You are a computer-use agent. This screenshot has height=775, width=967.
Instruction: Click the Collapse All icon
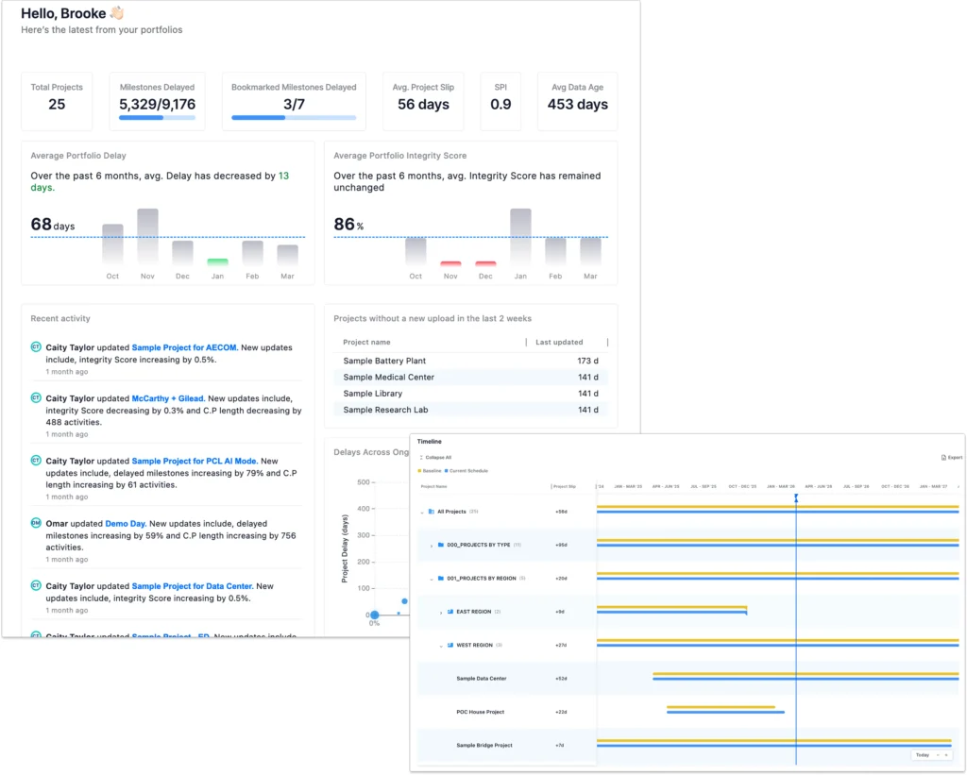(x=421, y=458)
